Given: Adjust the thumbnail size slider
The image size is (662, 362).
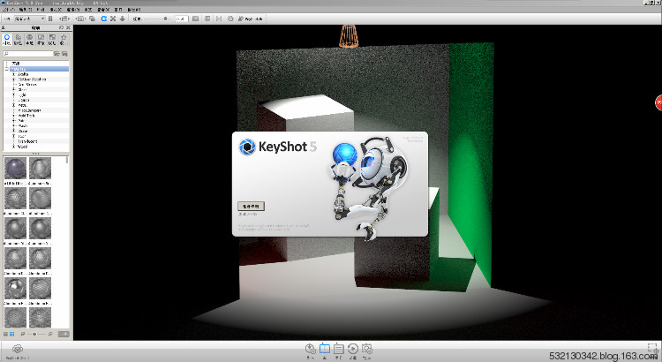Looking at the screenshot, I should 37,334.
